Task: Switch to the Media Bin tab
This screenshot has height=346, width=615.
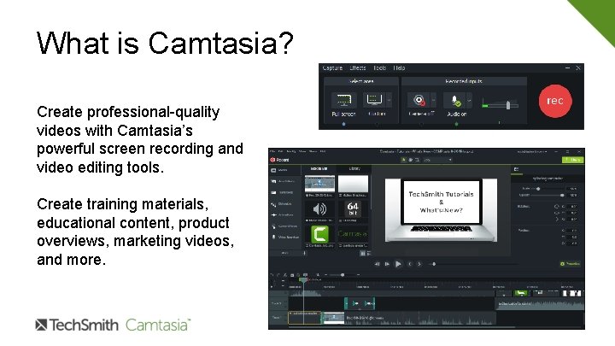Action: tap(319, 168)
